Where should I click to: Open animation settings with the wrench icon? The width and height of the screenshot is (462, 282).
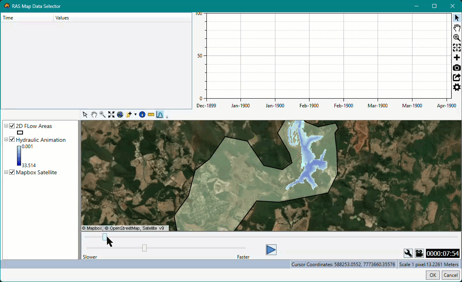[408, 253]
